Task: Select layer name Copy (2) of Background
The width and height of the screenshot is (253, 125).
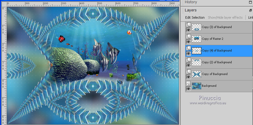Action: click(x=217, y=62)
